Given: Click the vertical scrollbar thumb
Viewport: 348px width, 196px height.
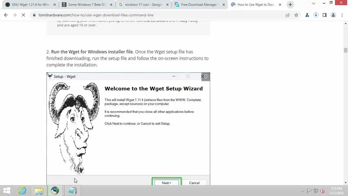Looking at the screenshot, I should (x=346, y=50).
